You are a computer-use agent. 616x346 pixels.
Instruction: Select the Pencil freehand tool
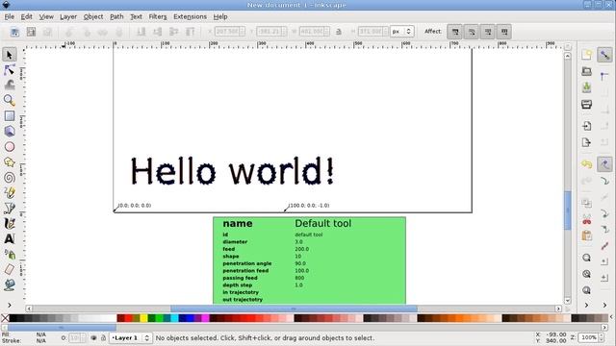(x=10, y=192)
